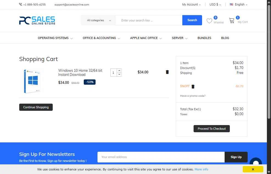This screenshot has width=271, height=174.
Task: Click the Windows 10 box product thumbnail
Action: pos(32,81)
